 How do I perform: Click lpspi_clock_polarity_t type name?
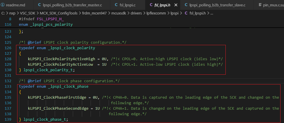(x=48, y=70)
